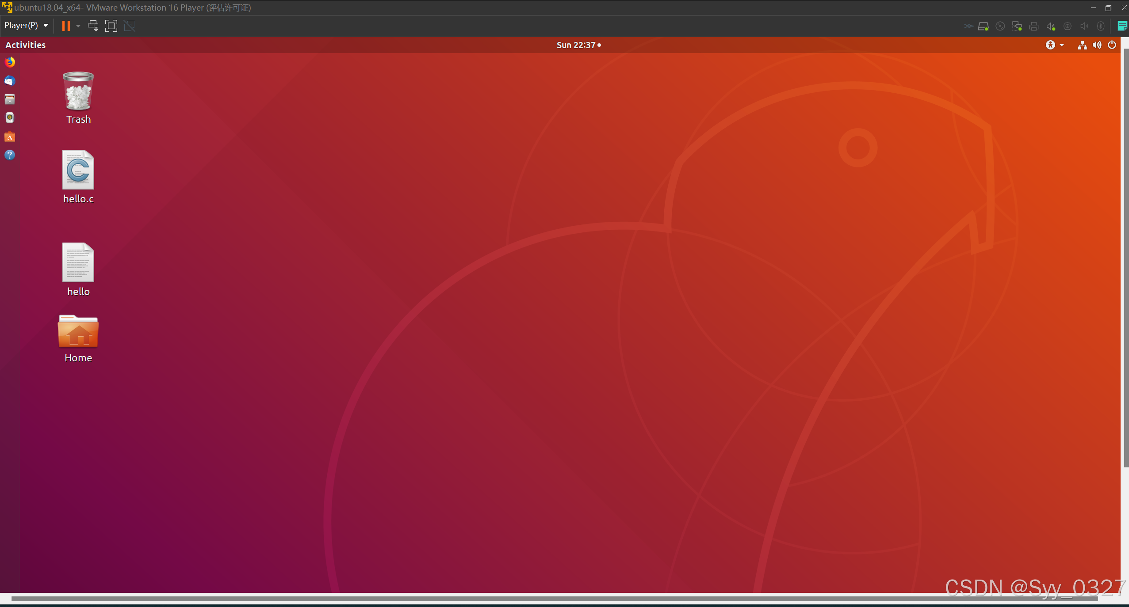Toggle the hard disk device icon
The height and width of the screenshot is (607, 1129).
point(983,27)
